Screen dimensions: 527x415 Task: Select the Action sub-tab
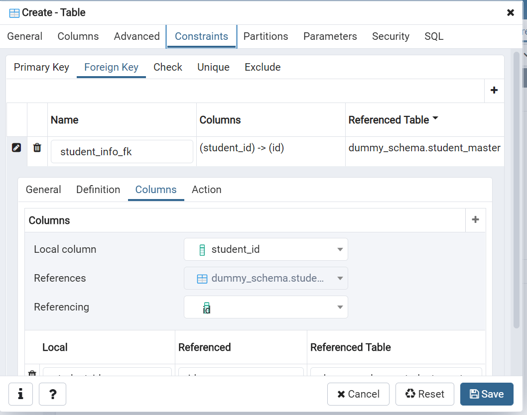(x=206, y=190)
